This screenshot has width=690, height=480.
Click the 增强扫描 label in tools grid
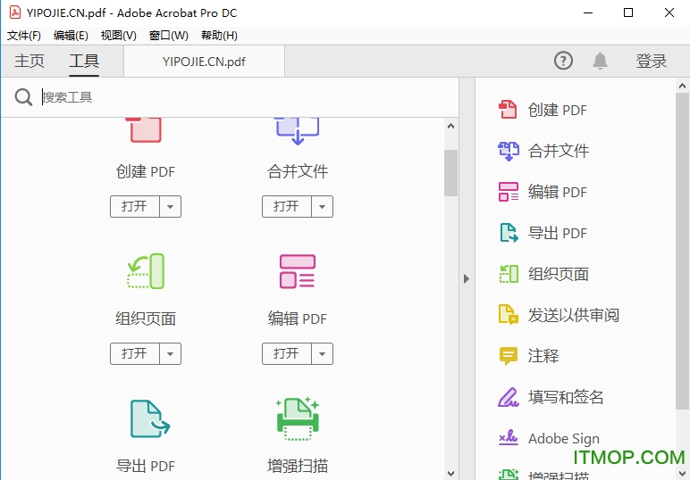coord(298,466)
